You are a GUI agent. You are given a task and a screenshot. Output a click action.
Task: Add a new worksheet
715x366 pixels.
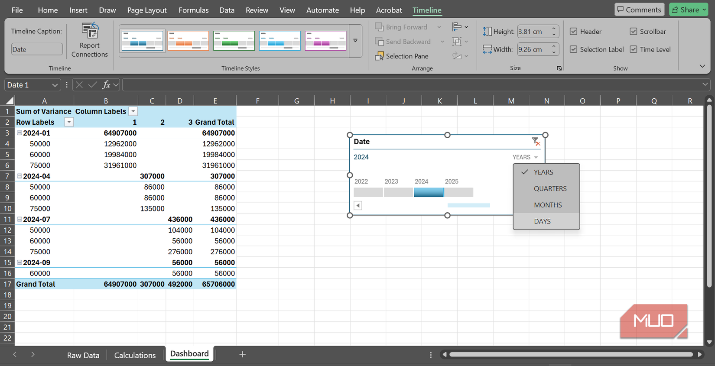coord(242,354)
